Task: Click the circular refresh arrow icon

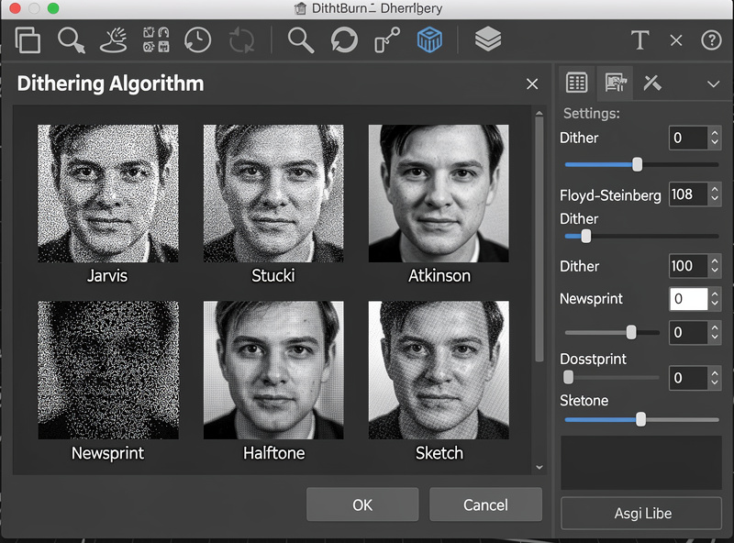Action: [344, 39]
